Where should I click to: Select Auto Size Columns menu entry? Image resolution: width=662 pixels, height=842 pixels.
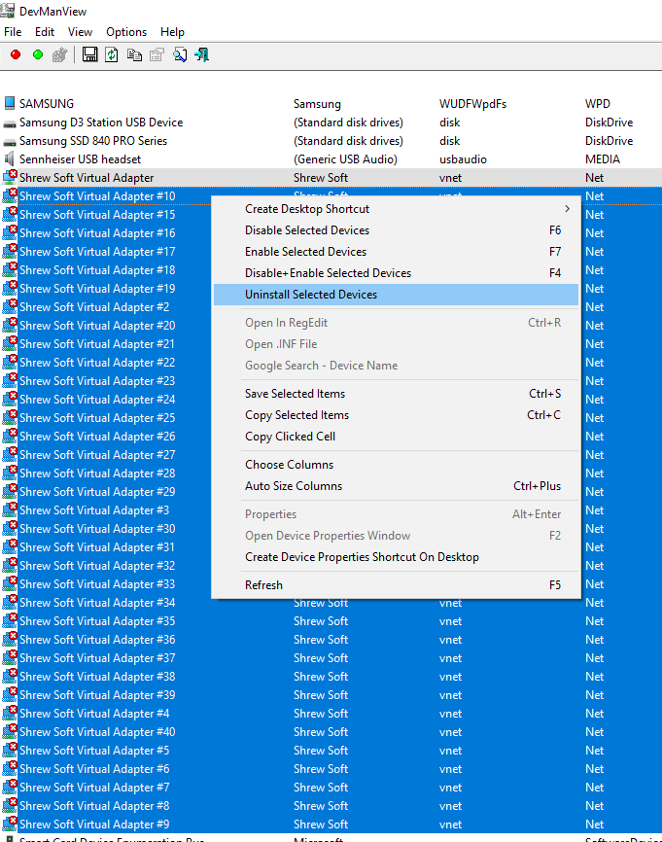(292, 486)
